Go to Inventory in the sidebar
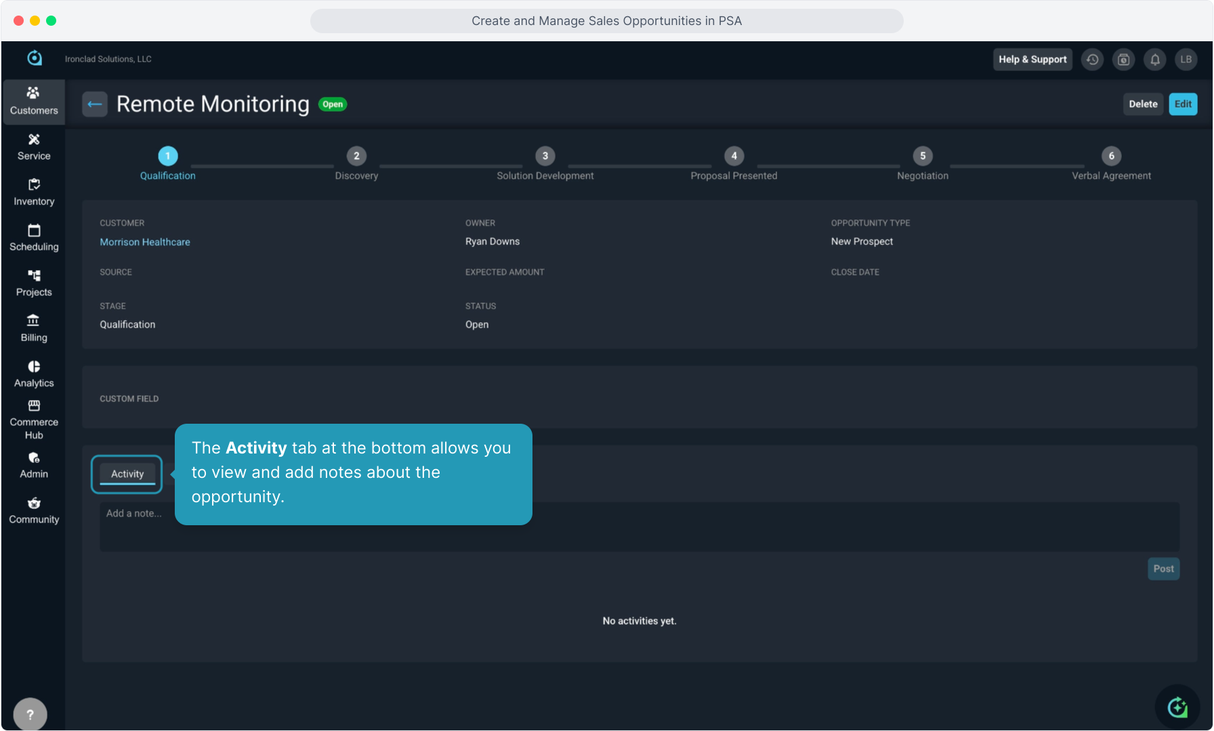Image resolution: width=1214 pixels, height=731 pixels. (x=34, y=192)
